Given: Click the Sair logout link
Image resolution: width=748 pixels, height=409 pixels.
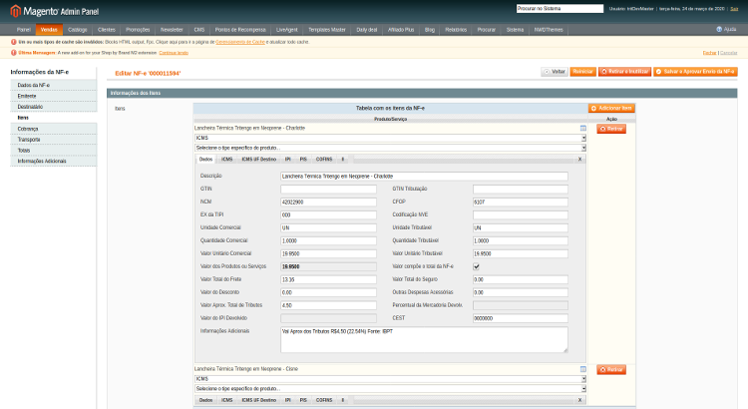Looking at the screenshot, I should pos(734,9).
